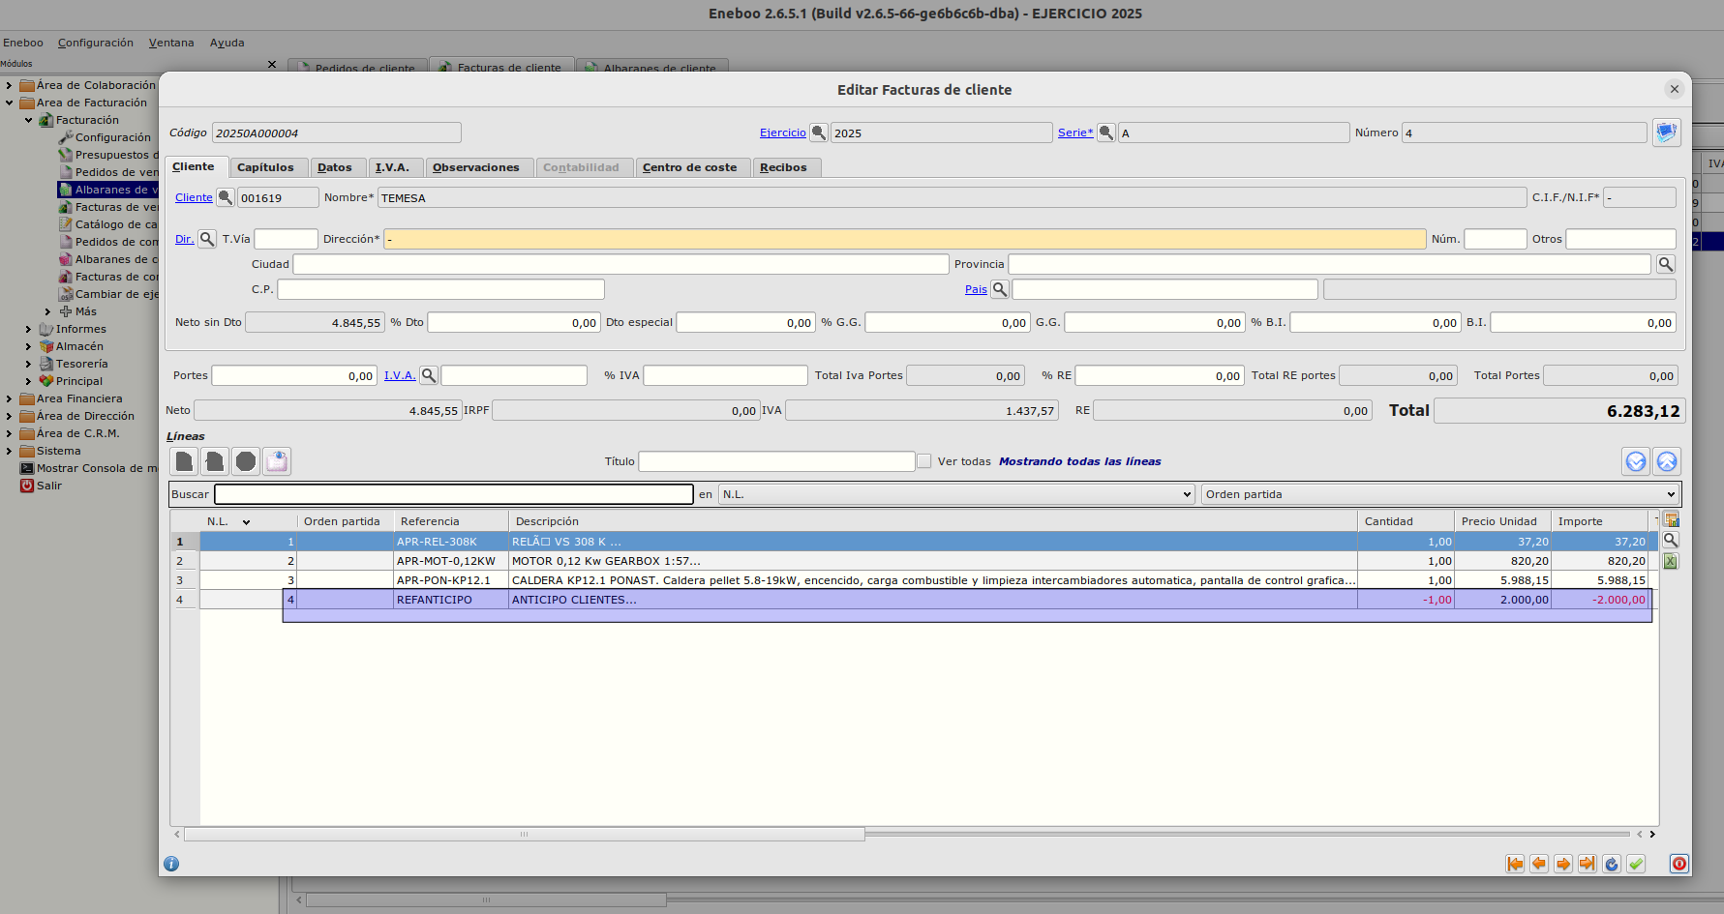Close the Editar Facturas de cliente dialog
Image resolution: width=1724 pixels, height=914 pixels.
(x=1674, y=89)
